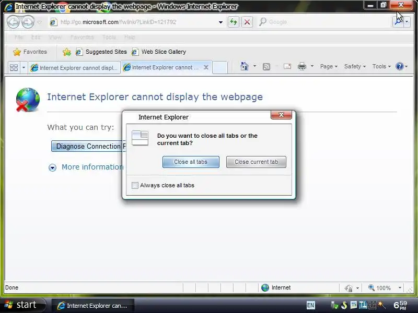Image resolution: width=418 pixels, height=313 pixels.
Task: Expand the Print dropdown arrow
Action: [x=312, y=66]
